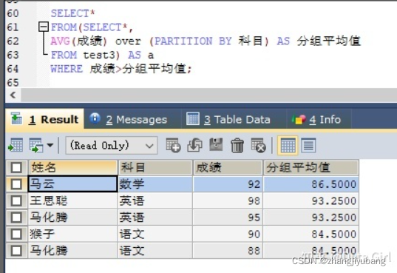
Task: Check the checkbox for 马化腾 英语 row
Action: [16, 218]
